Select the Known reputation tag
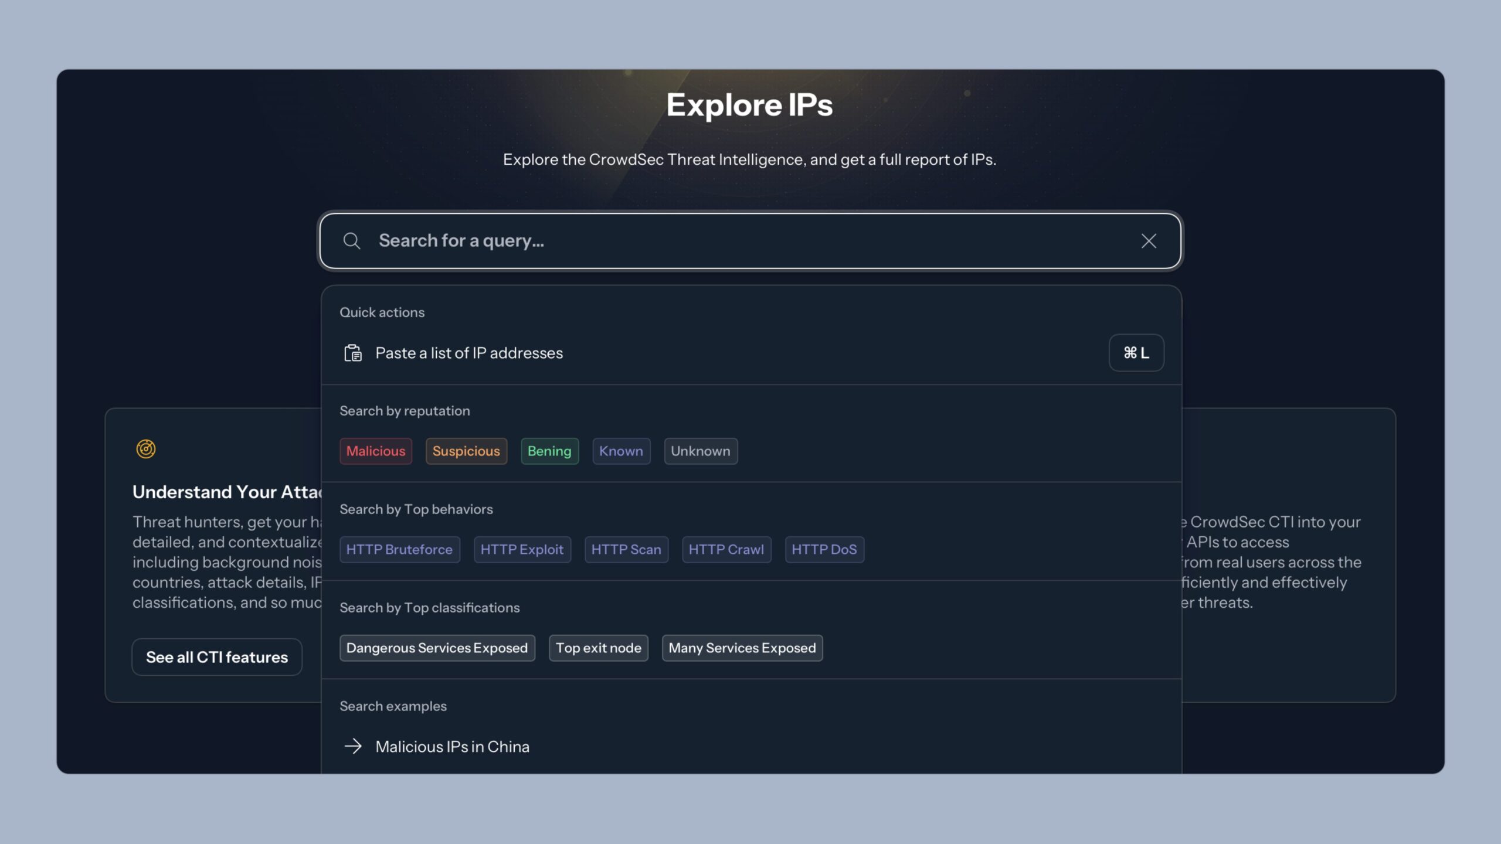This screenshot has height=844, width=1501. pyautogui.click(x=621, y=451)
